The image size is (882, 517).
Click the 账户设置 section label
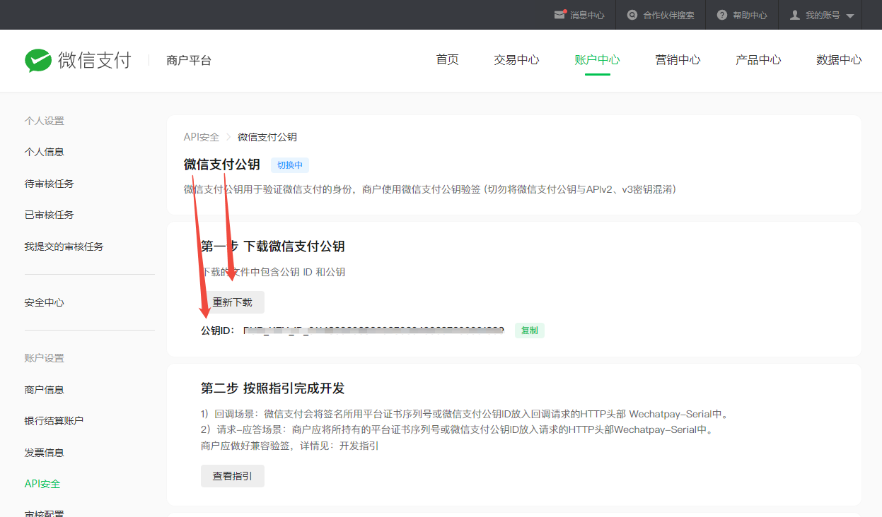(44, 358)
